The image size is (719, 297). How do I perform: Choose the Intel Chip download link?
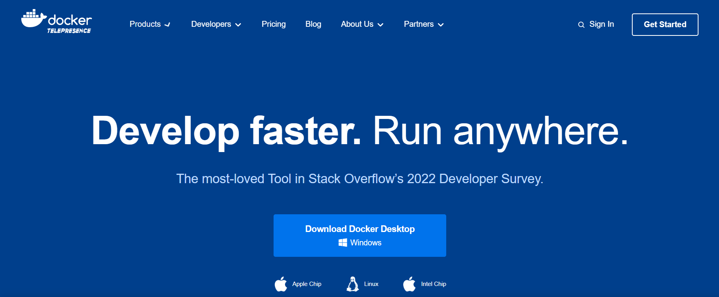pyautogui.click(x=425, y=284)
